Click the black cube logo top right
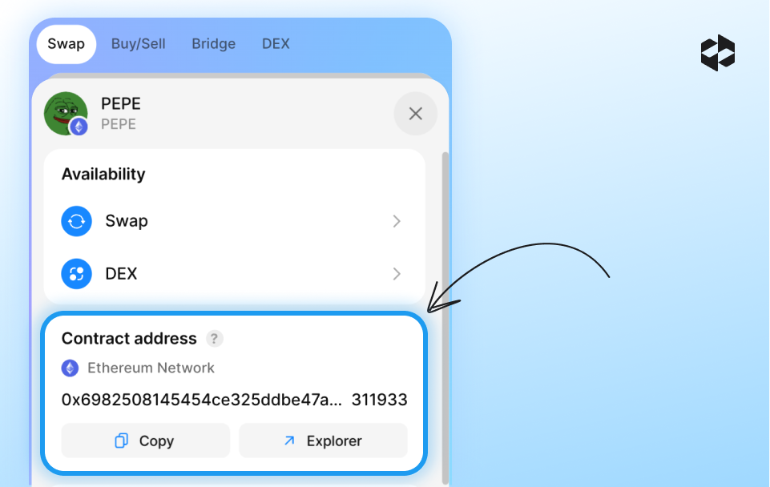 coord(718,53)
